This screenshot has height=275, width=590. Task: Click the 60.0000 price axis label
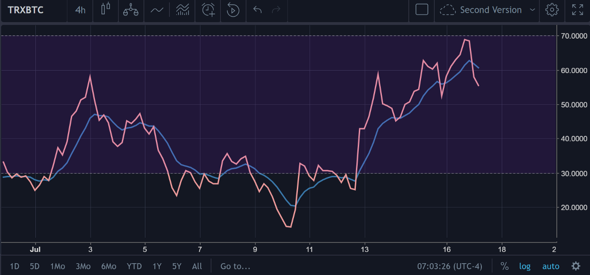click(575, 70)
